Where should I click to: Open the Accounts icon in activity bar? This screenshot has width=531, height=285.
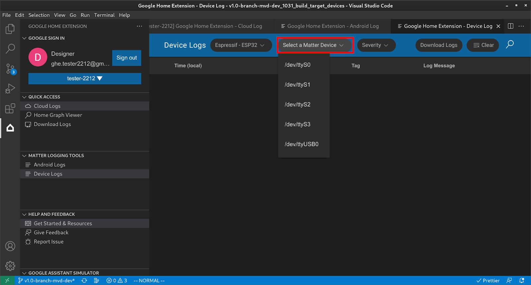pos(10,246)
